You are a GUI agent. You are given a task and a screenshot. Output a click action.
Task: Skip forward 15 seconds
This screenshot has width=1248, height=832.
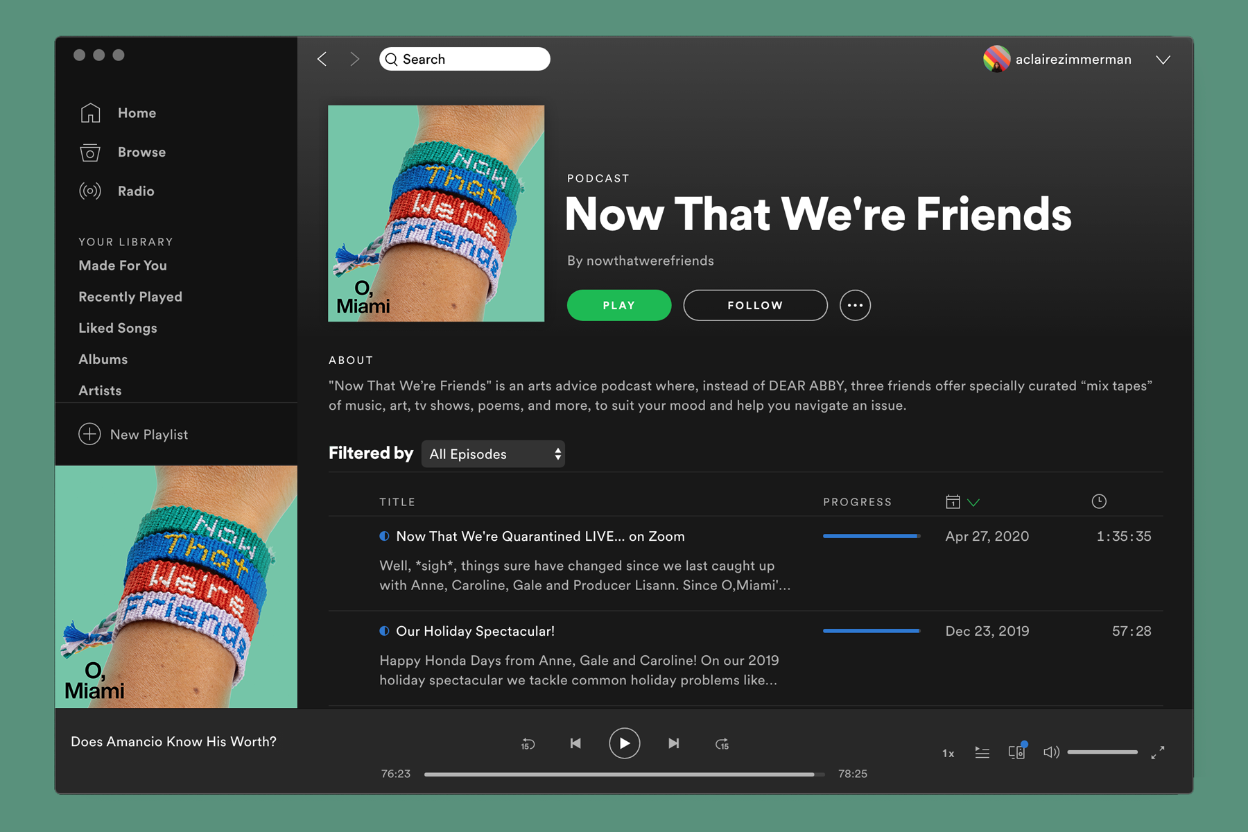722,744
